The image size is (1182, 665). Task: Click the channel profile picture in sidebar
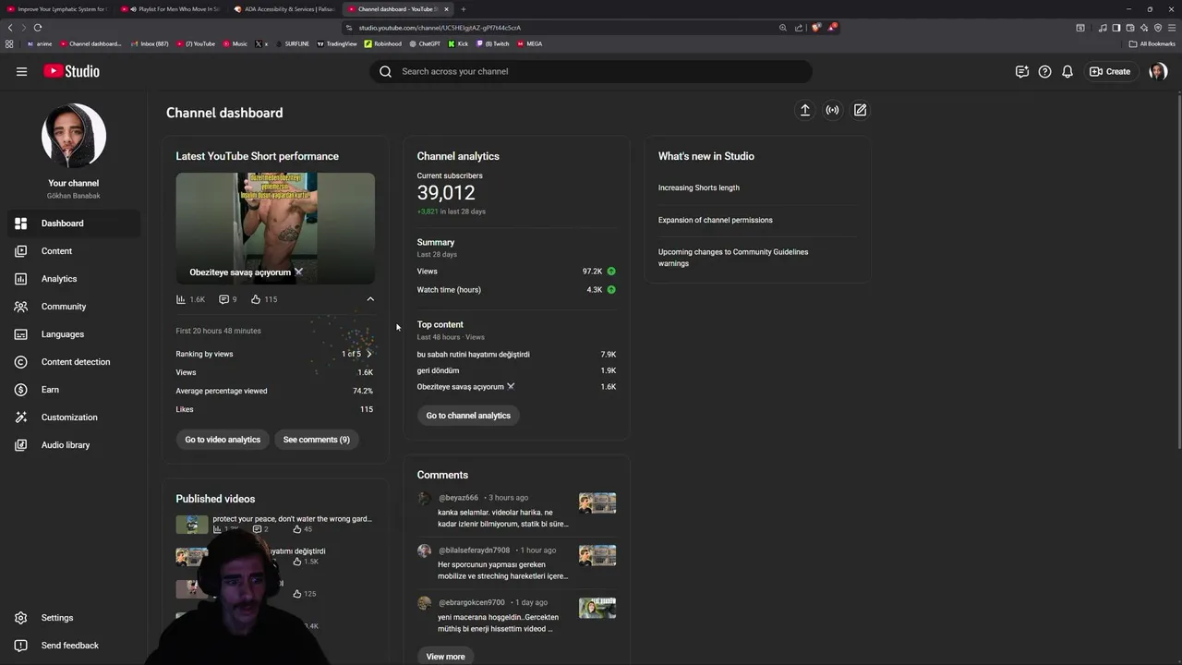(74, 136)
